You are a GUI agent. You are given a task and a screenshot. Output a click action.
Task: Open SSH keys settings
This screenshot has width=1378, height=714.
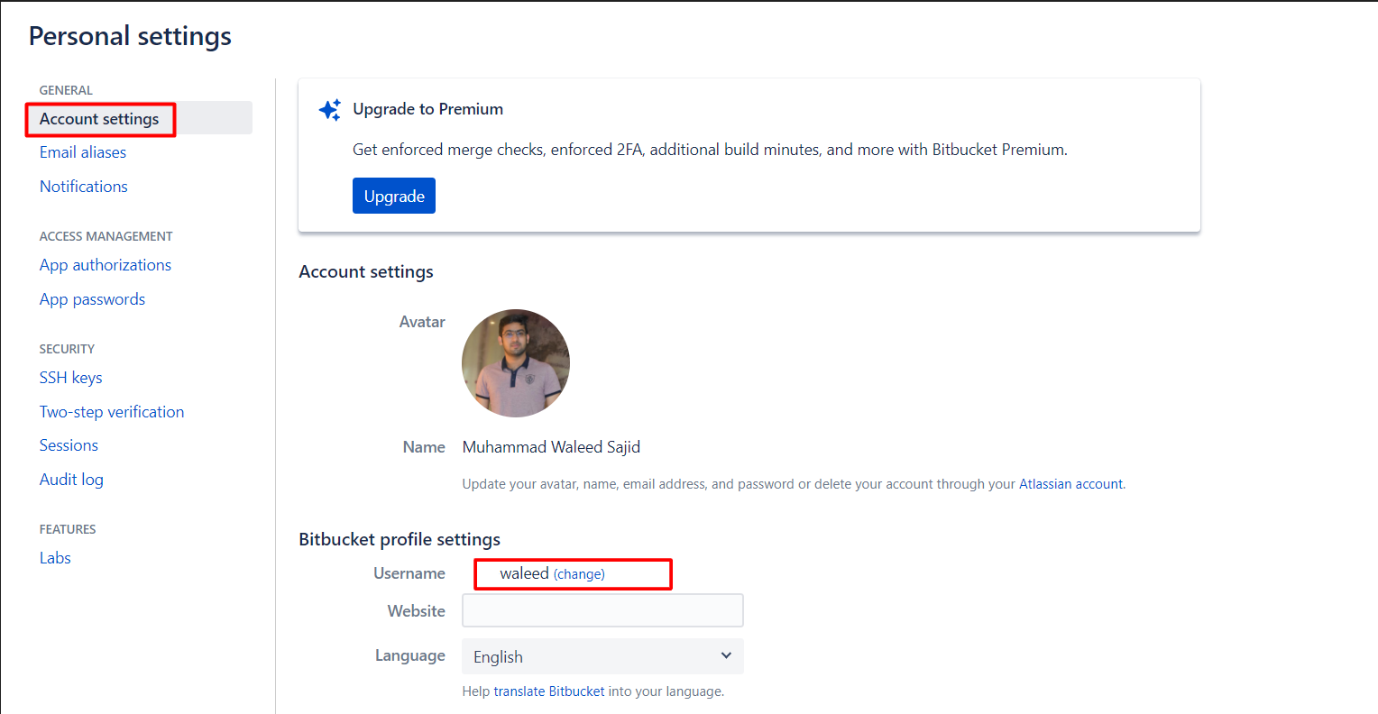[71, 378]
